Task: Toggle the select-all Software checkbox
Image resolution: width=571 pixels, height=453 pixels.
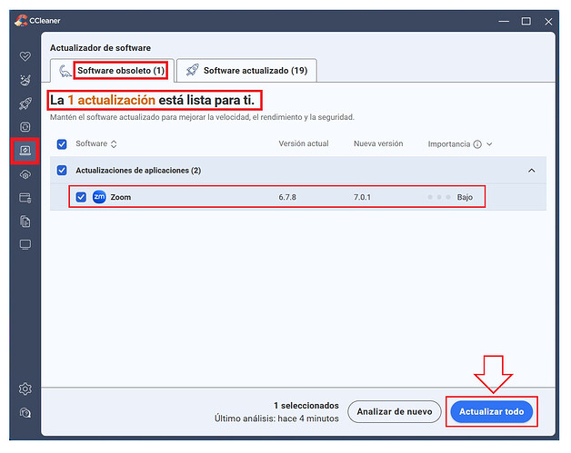Action: tap(62, 144)
